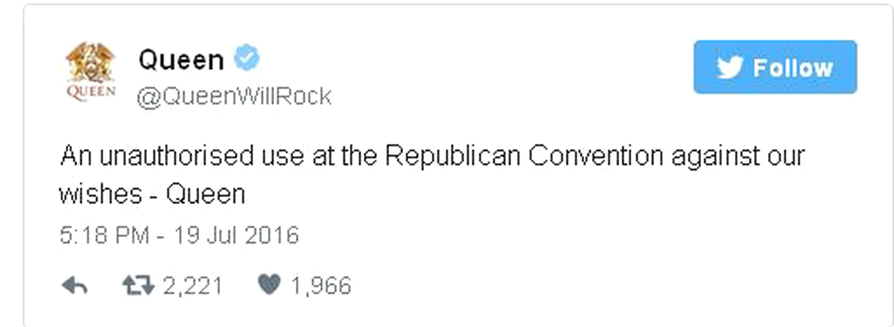Click the reply arrow icon
The height and width of the screenshot is (327, 894).
point(75,285)
